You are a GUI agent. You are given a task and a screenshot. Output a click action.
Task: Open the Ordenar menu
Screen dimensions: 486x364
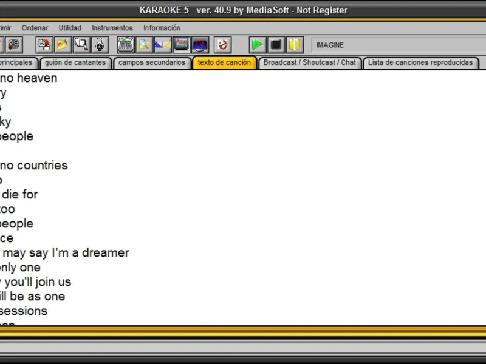click(x=35, y=28)
